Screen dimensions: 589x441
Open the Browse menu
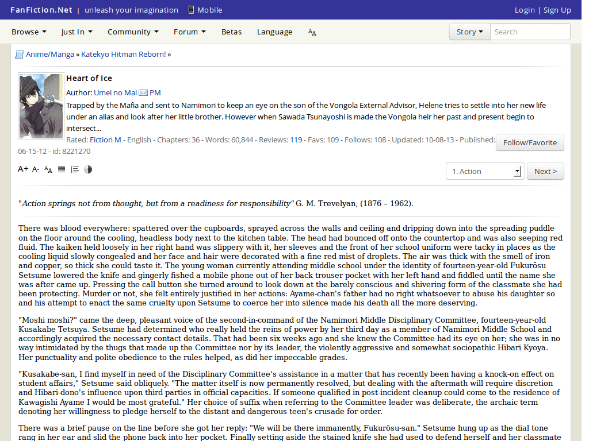[x=29, y=32]
